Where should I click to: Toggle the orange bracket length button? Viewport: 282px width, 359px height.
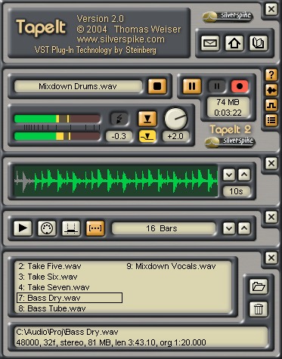(x=95, y=228)
